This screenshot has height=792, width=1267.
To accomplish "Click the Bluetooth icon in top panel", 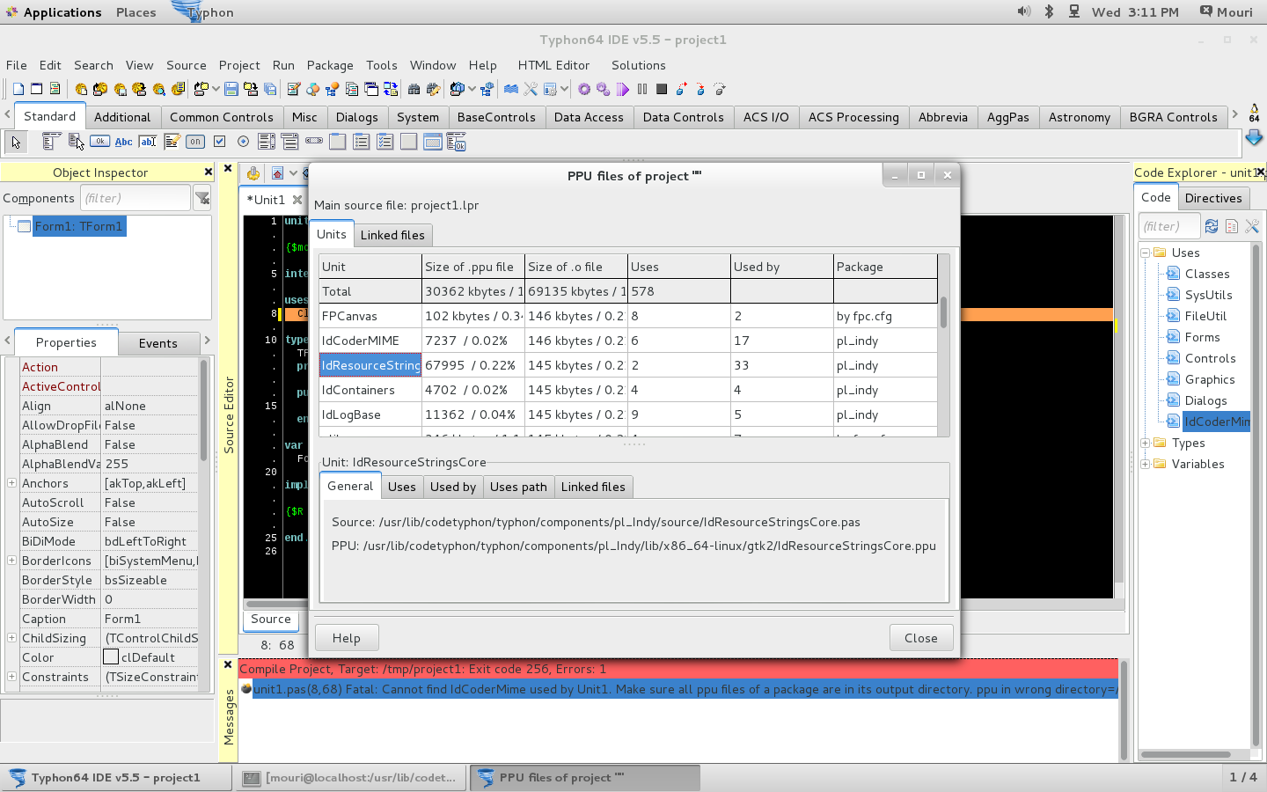I will click(x=1049, y=11).
